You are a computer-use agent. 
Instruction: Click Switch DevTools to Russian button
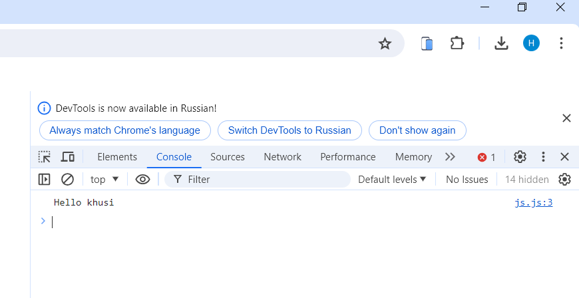pos(289,130)
